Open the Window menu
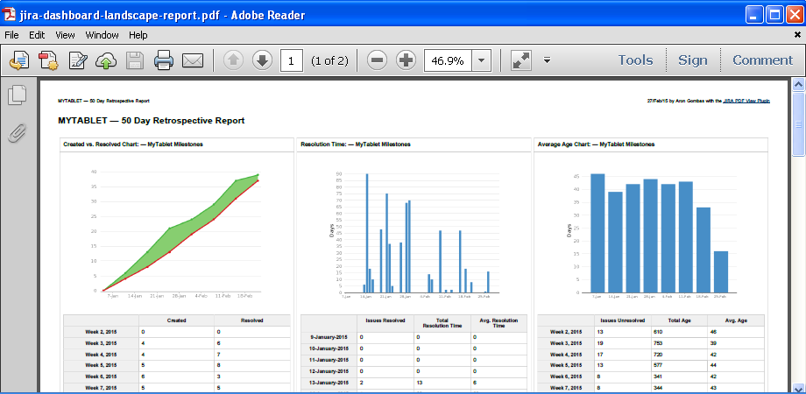The height and width of the screenshot is (394, 806). point(102,35)
